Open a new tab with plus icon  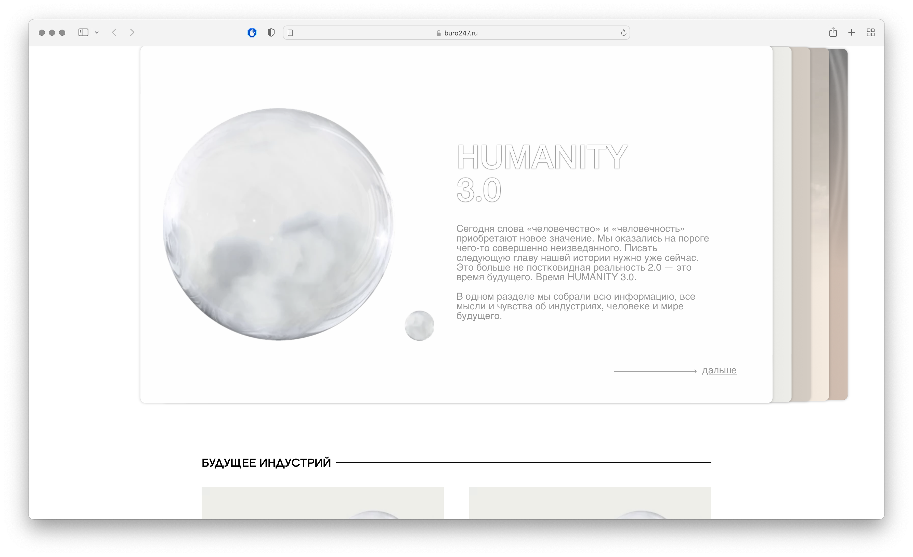[x=852, y=33]
